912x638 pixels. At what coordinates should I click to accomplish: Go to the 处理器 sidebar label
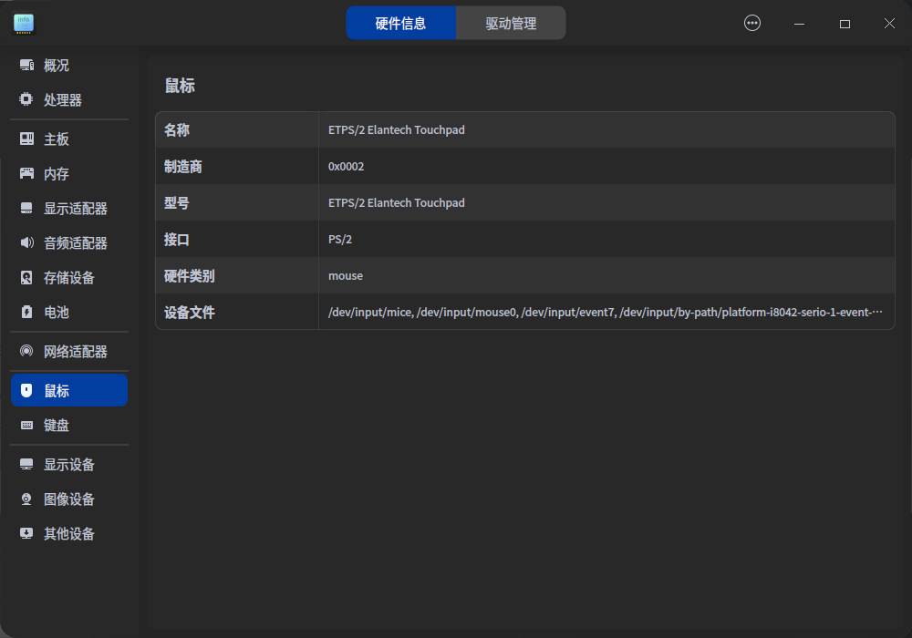pos(63,100)
